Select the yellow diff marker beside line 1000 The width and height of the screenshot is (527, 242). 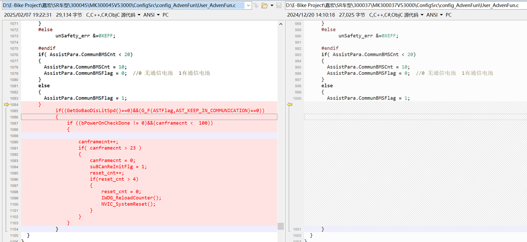point(290,104)
